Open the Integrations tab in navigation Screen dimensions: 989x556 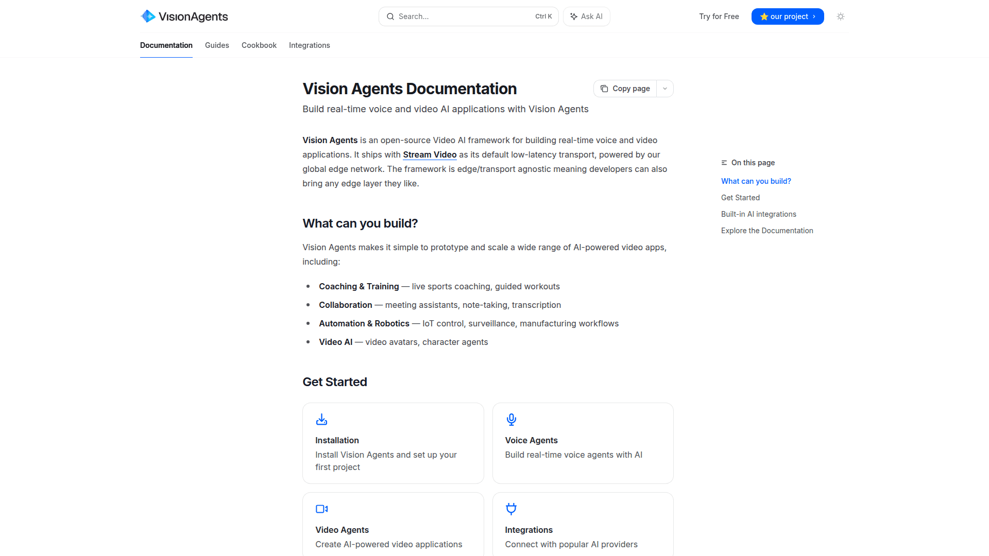pyautogui.click(x=309, y=45)
